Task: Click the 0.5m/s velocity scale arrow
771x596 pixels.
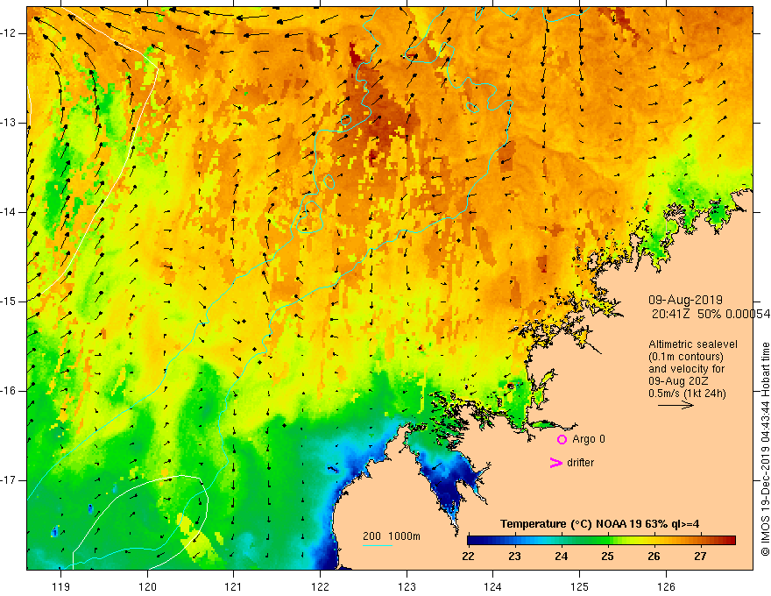Action: pyautogui.click(x=676, y=405)
